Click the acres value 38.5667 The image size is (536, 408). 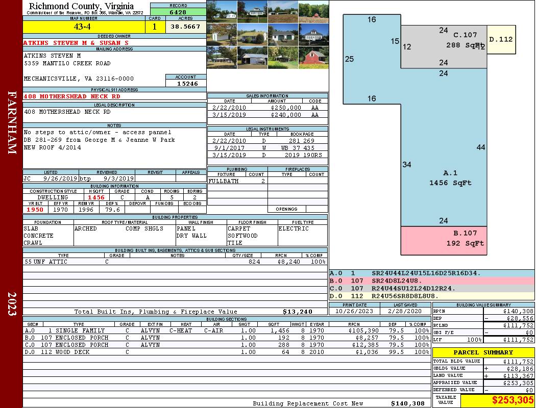pos(186,27)
